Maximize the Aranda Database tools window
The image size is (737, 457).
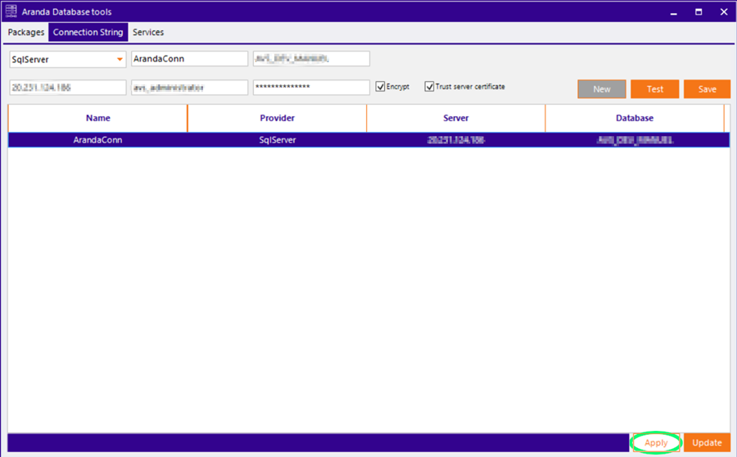pyautogui.click(x=699, y=11)
